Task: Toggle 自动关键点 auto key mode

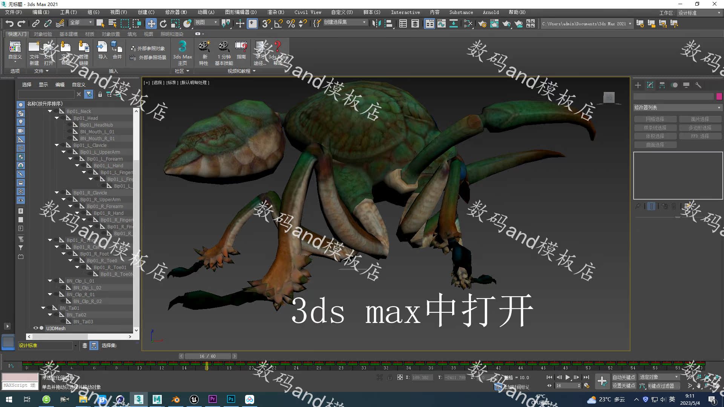Action: pos(624,377)
